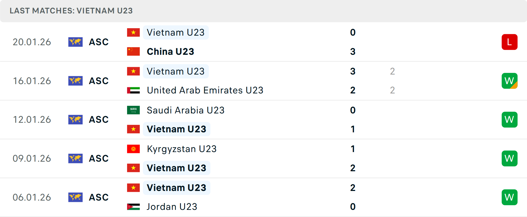Go to Jordan U23 team page
The image size is (527, 217).
point(172,207)
